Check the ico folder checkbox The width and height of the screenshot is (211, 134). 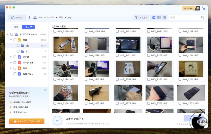pos(18,51)
